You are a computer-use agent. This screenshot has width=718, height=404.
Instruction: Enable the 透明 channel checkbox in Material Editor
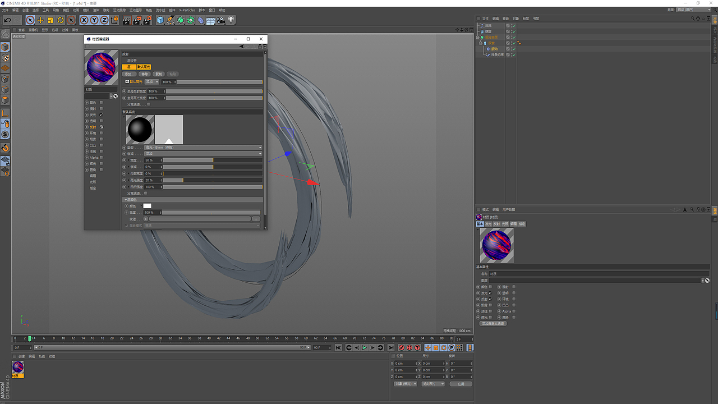[101, 121]
